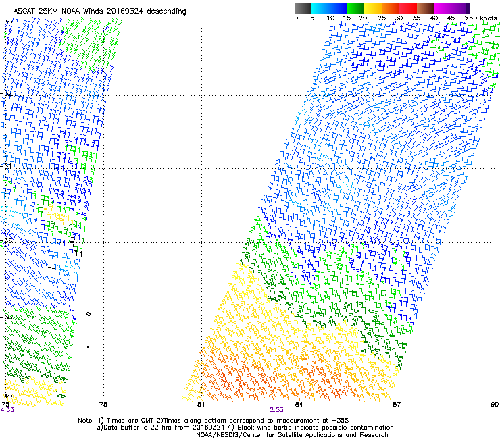Click the legend value '10'
The height and width of the screenshot is (439, 500).
(330, 18)
